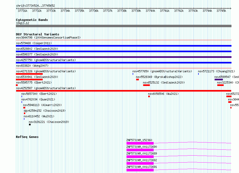This screenshot has width=239, height=173.
Task: Click the red mark under nsv6056506
Action: [x=149, y=96]
